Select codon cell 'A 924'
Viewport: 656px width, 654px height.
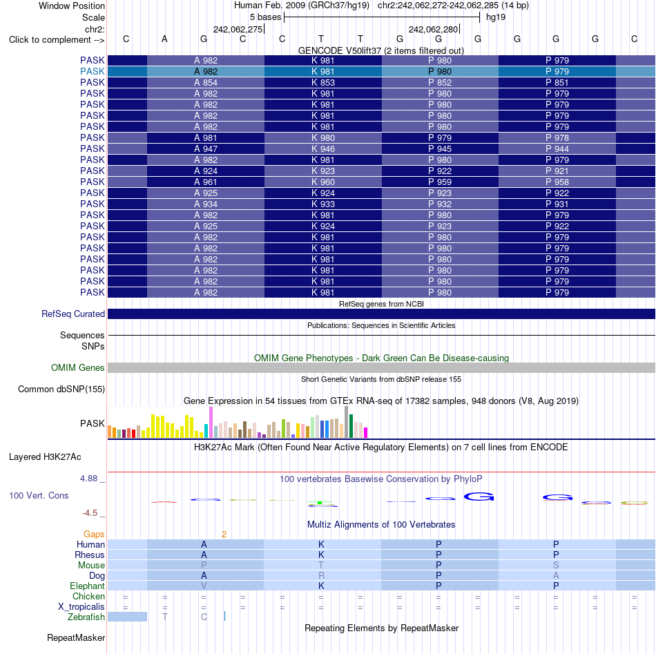point(206,171)
